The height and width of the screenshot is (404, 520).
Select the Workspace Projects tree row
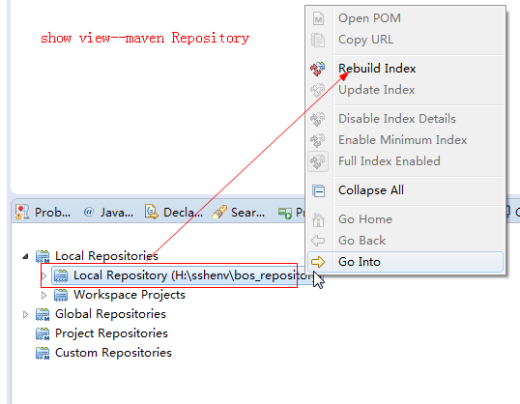(120, 295)
